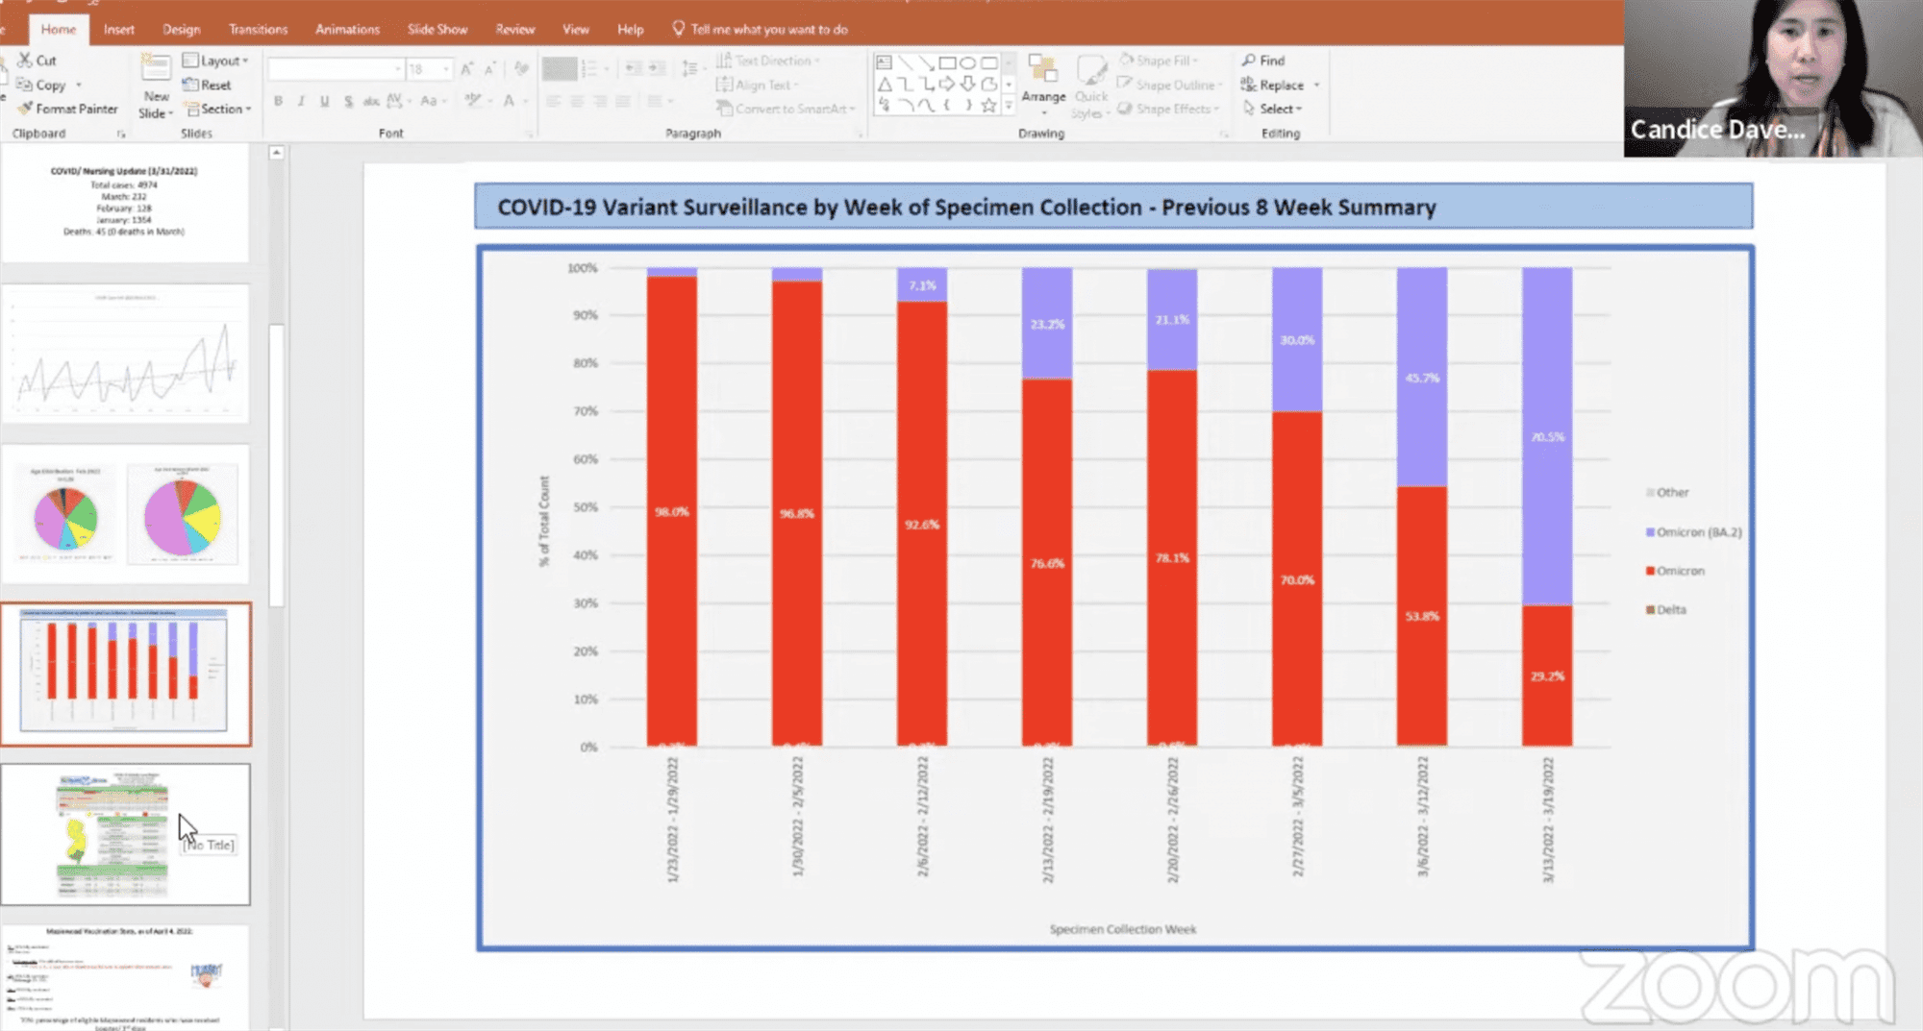
Task: Select the map and table slide thumbnail
Action: point(125,834)
